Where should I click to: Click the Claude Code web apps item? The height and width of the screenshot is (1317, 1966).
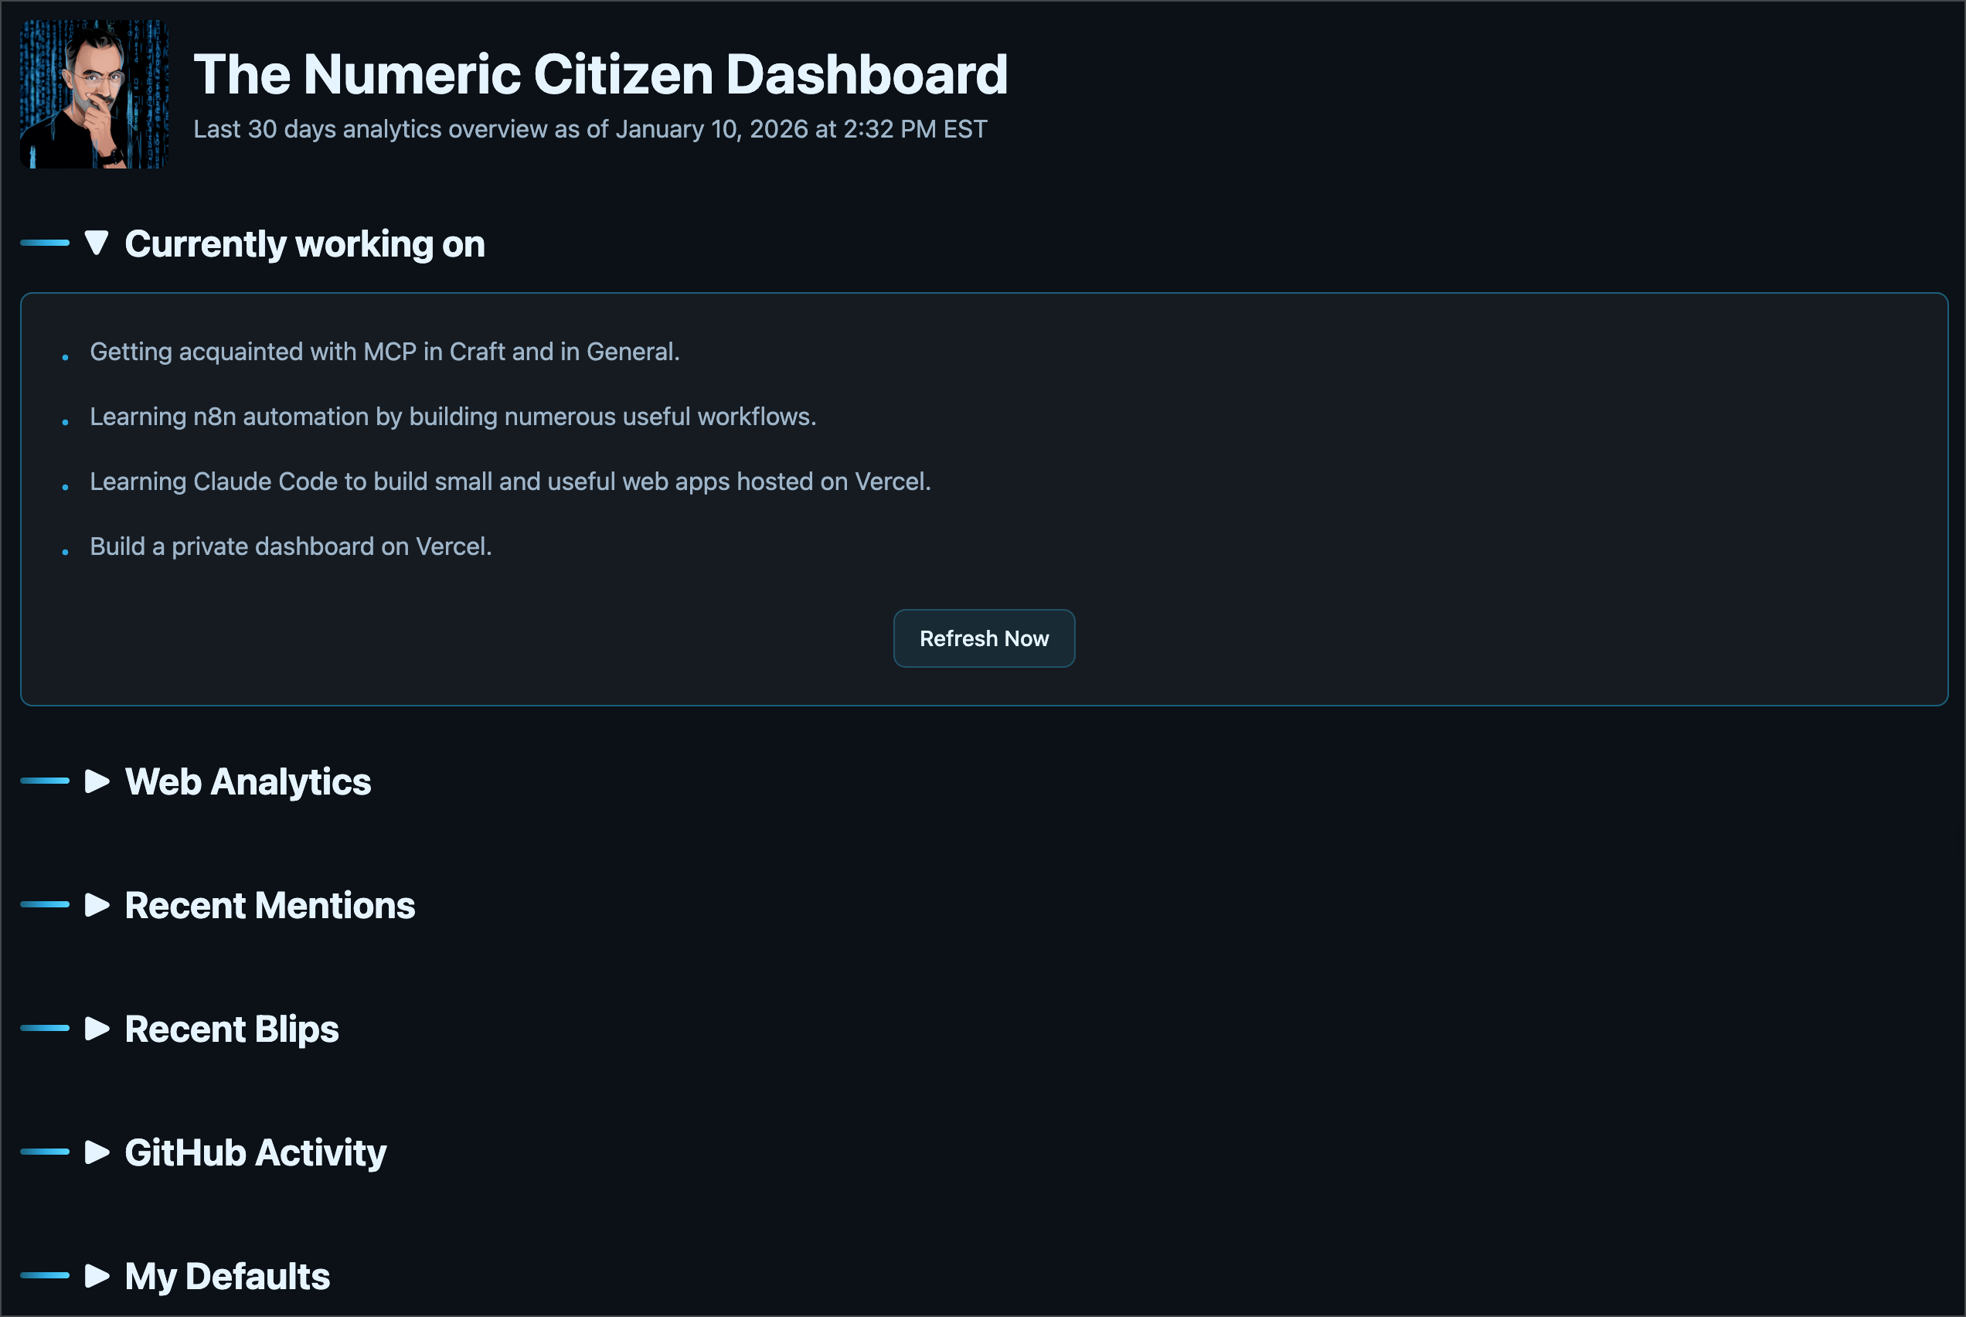[510, 482]
